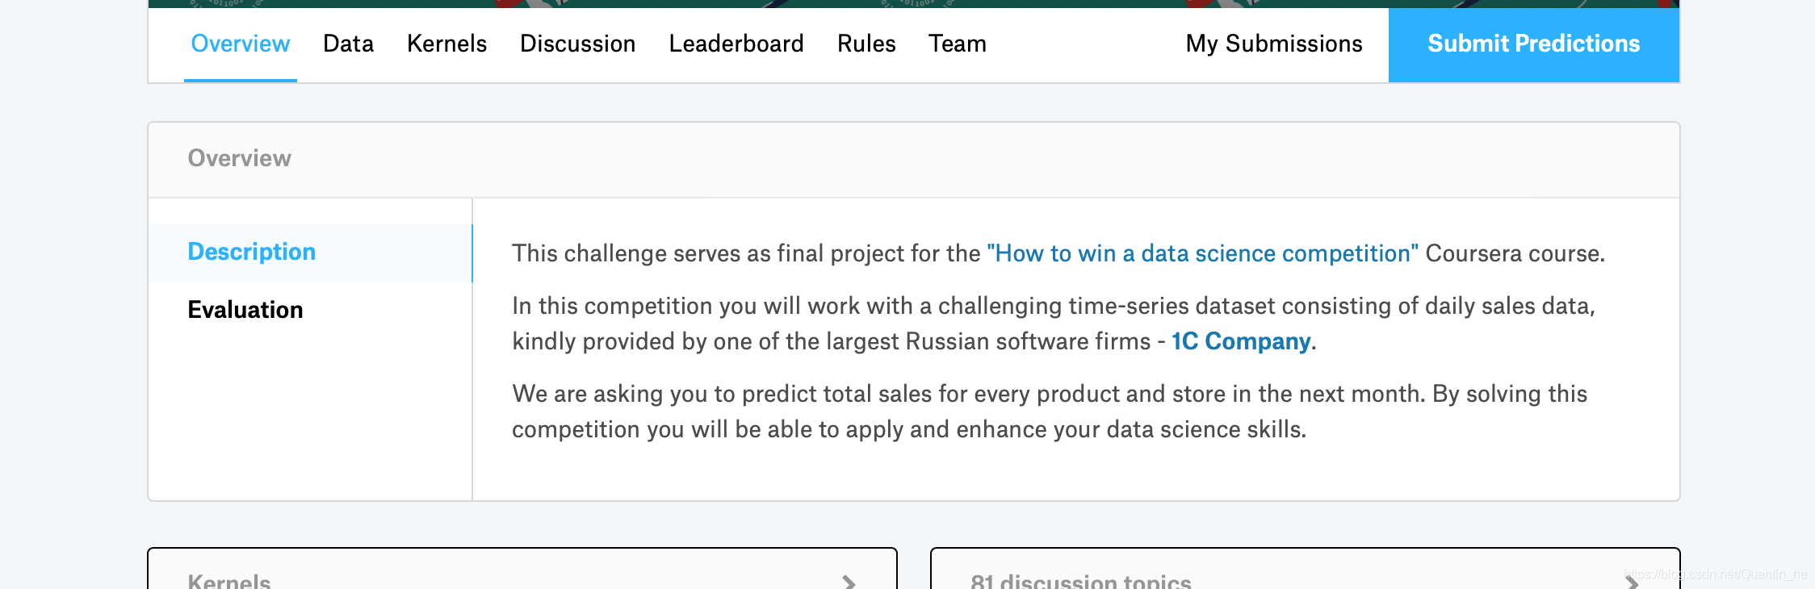Open the Kernels tab in navigation
1815x589 pixels.
tap(446, 44)
